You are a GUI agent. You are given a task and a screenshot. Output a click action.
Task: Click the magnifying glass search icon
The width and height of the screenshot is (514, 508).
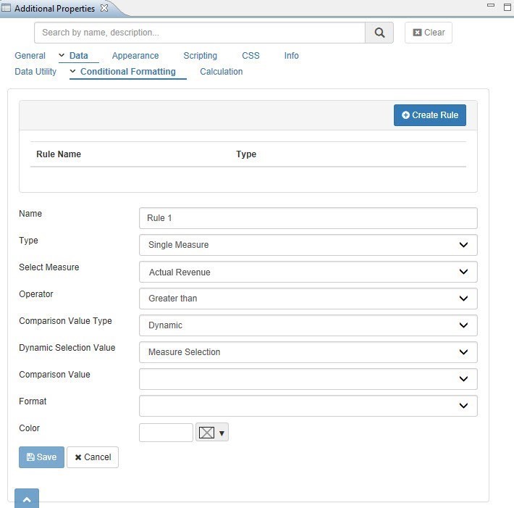379,33
